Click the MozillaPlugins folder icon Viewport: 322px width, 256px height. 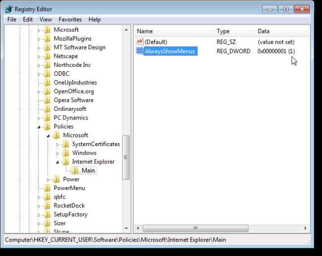[x=48, y=39]
